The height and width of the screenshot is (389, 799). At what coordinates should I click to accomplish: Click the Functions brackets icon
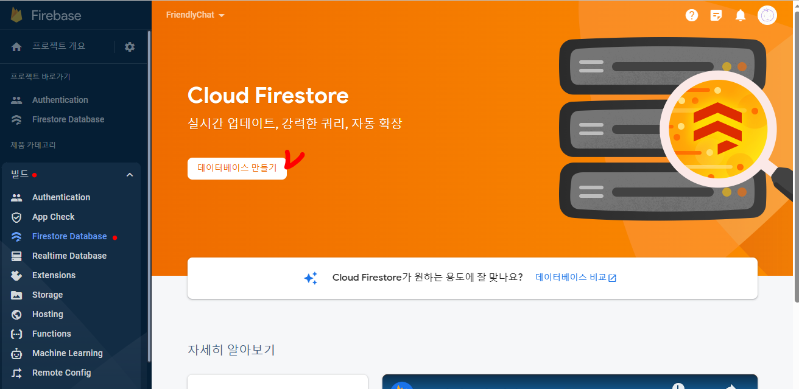(16, 334)
